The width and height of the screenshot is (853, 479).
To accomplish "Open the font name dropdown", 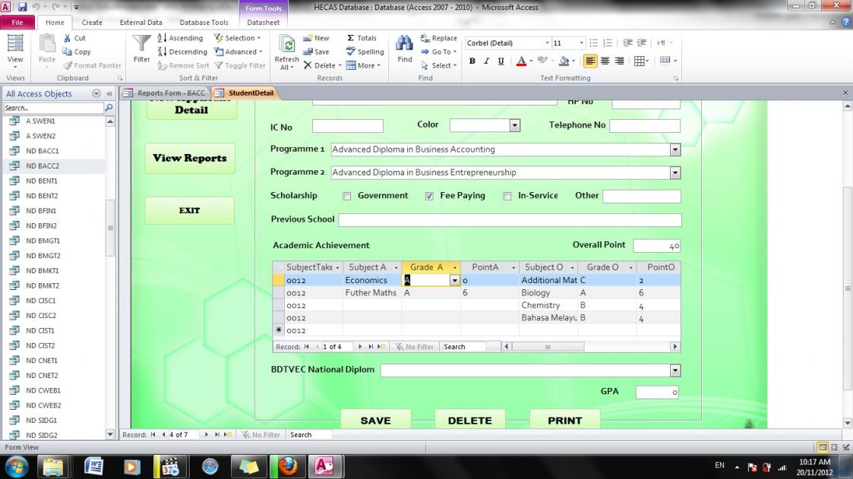I will coord(547,43).
